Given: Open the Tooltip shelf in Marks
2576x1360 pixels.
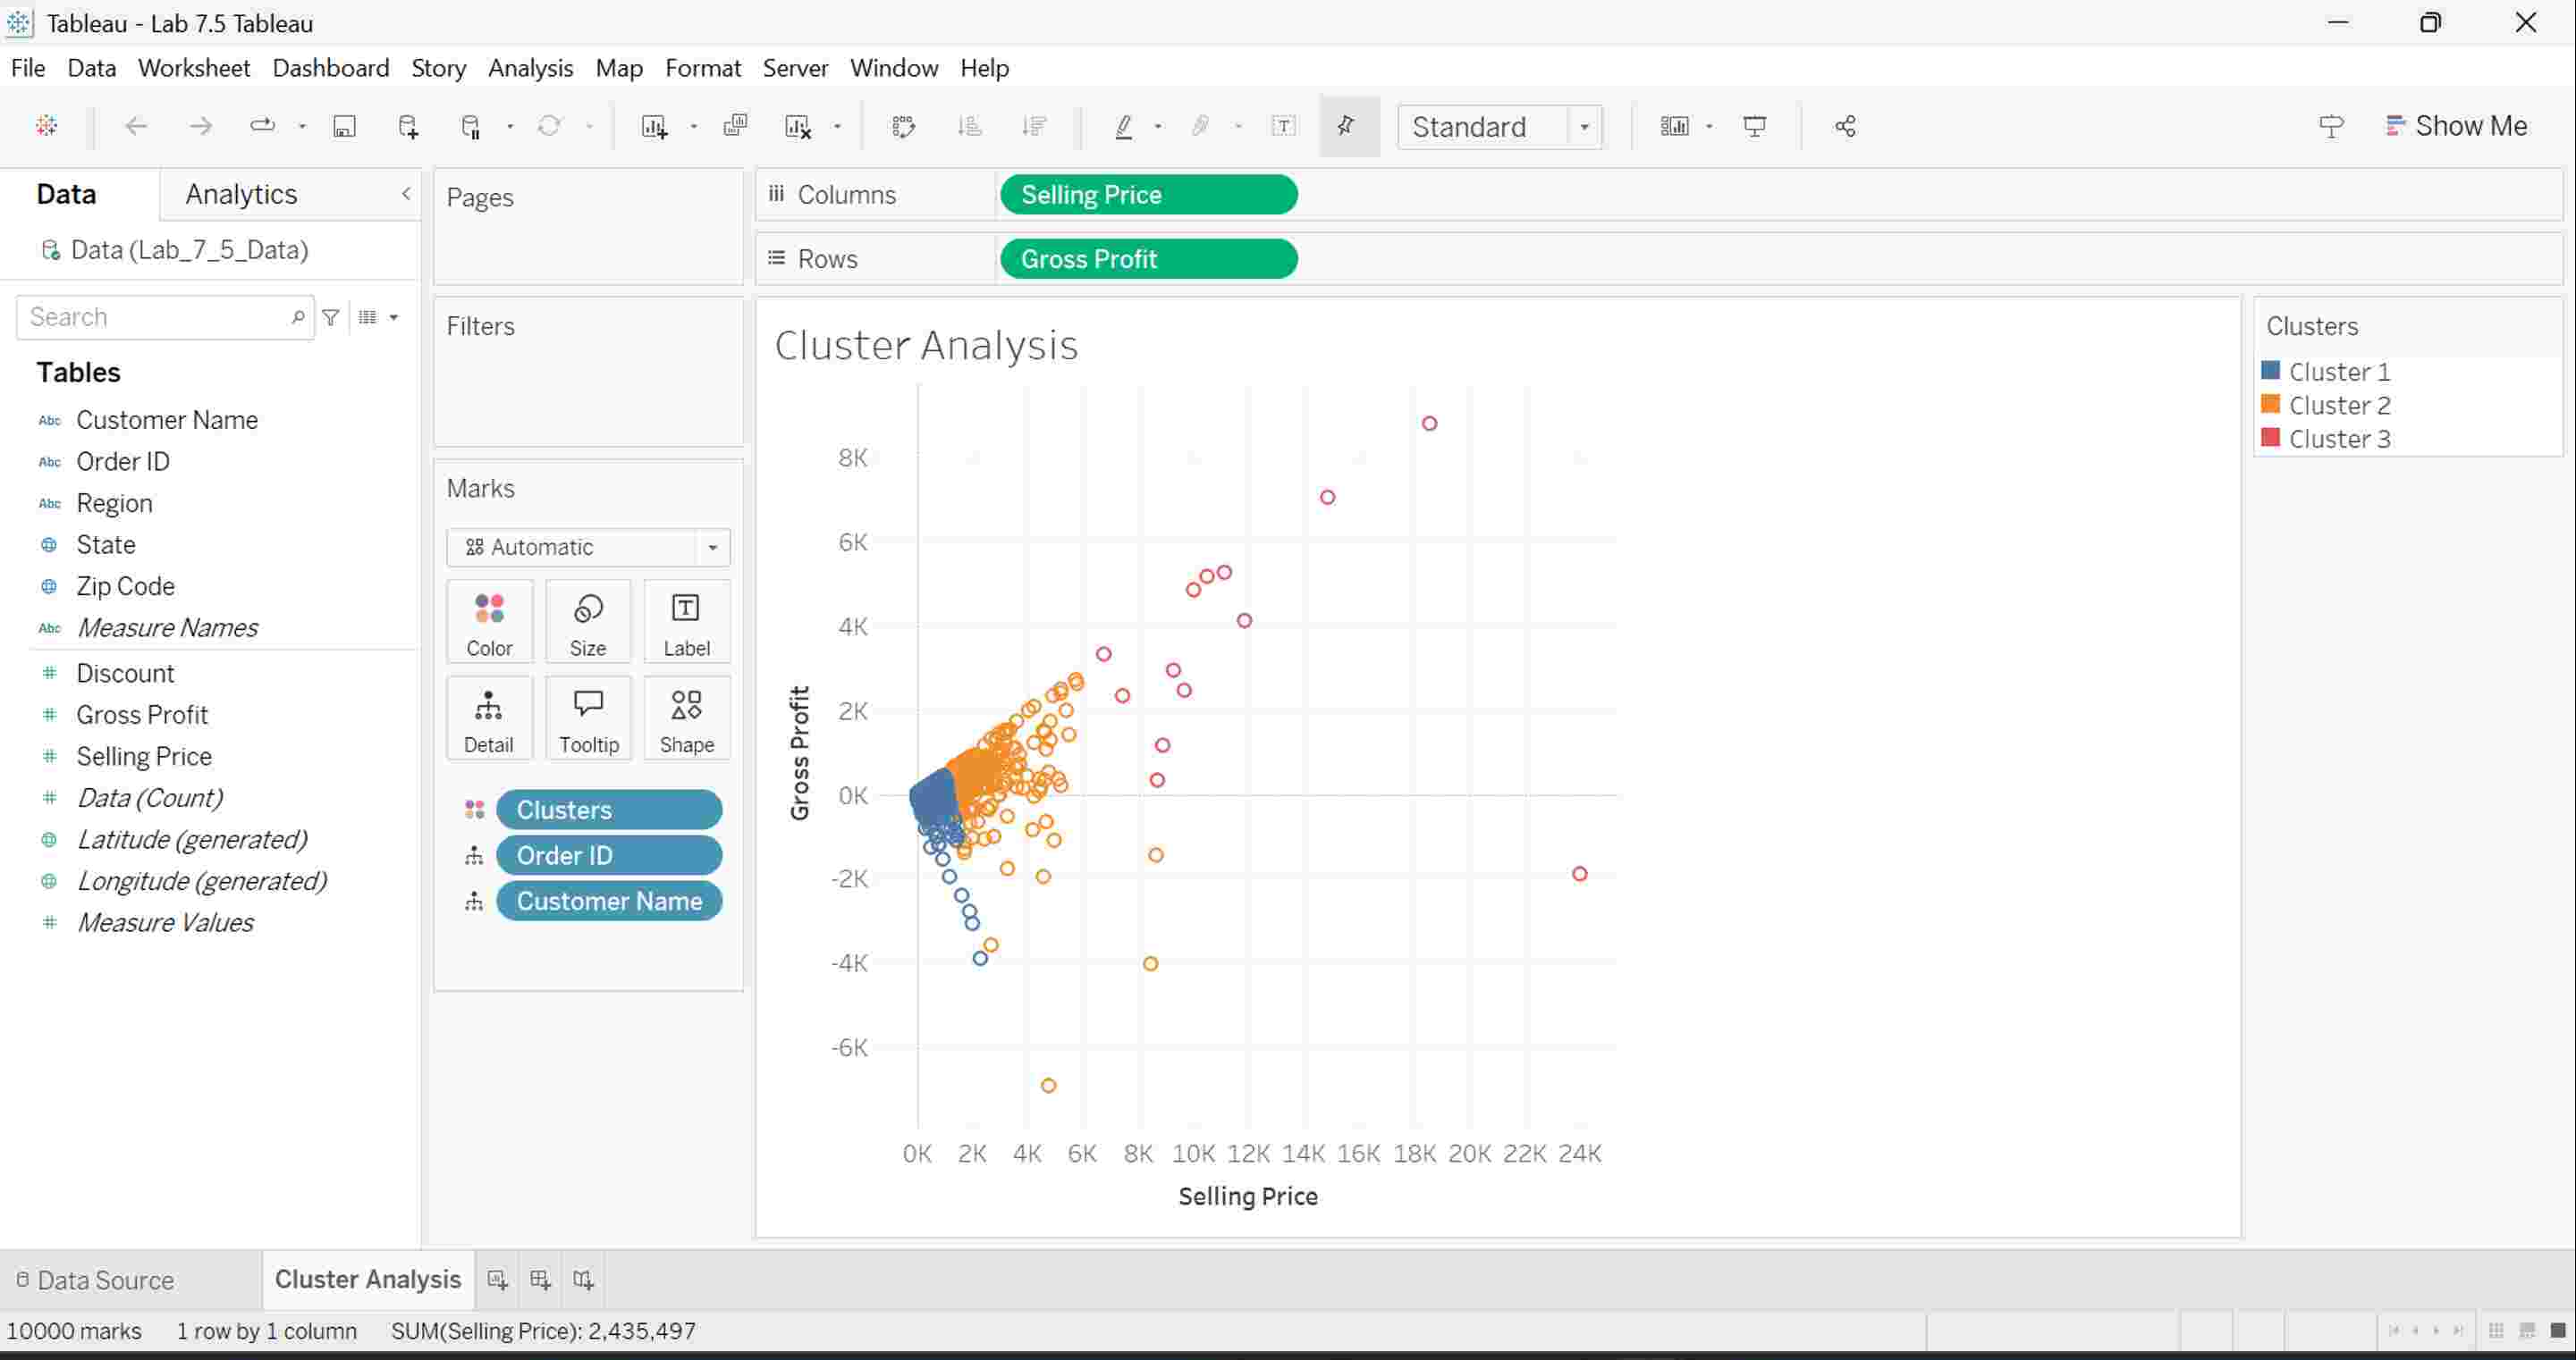Looking at the screenshot, I should pos(588,718).
